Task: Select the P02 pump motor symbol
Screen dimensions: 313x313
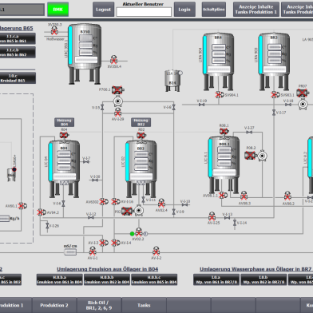Action: pos(128,211)
